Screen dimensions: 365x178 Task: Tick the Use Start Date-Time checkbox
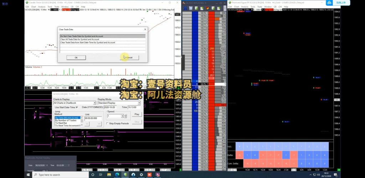tap(77, 107)
